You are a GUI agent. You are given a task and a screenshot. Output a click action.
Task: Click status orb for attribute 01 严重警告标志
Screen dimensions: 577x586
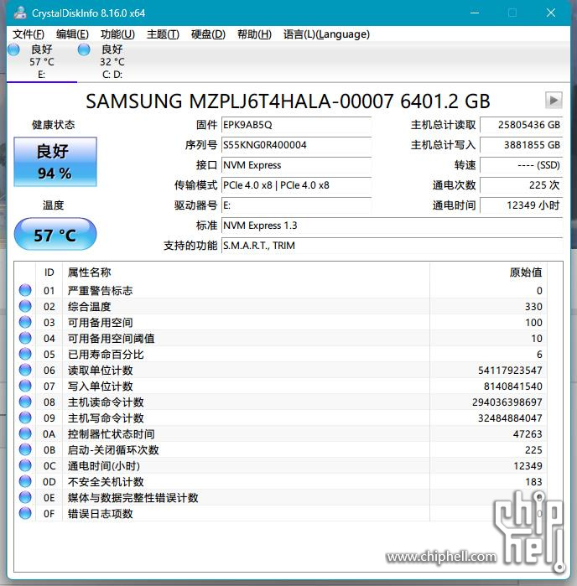25,290
